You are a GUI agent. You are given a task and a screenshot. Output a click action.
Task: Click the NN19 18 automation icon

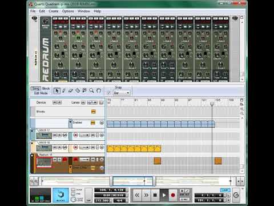point(65,148)
